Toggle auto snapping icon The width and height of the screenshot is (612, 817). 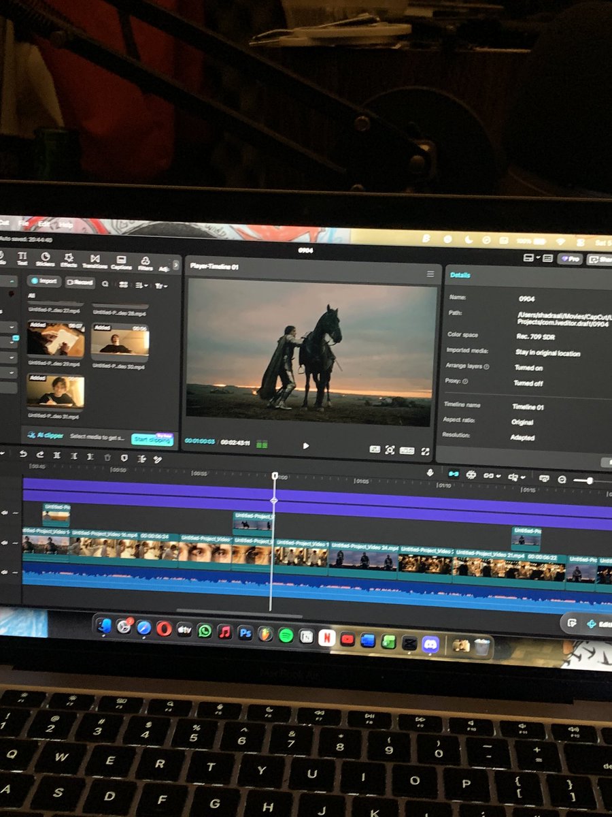(x=471, y=474)
